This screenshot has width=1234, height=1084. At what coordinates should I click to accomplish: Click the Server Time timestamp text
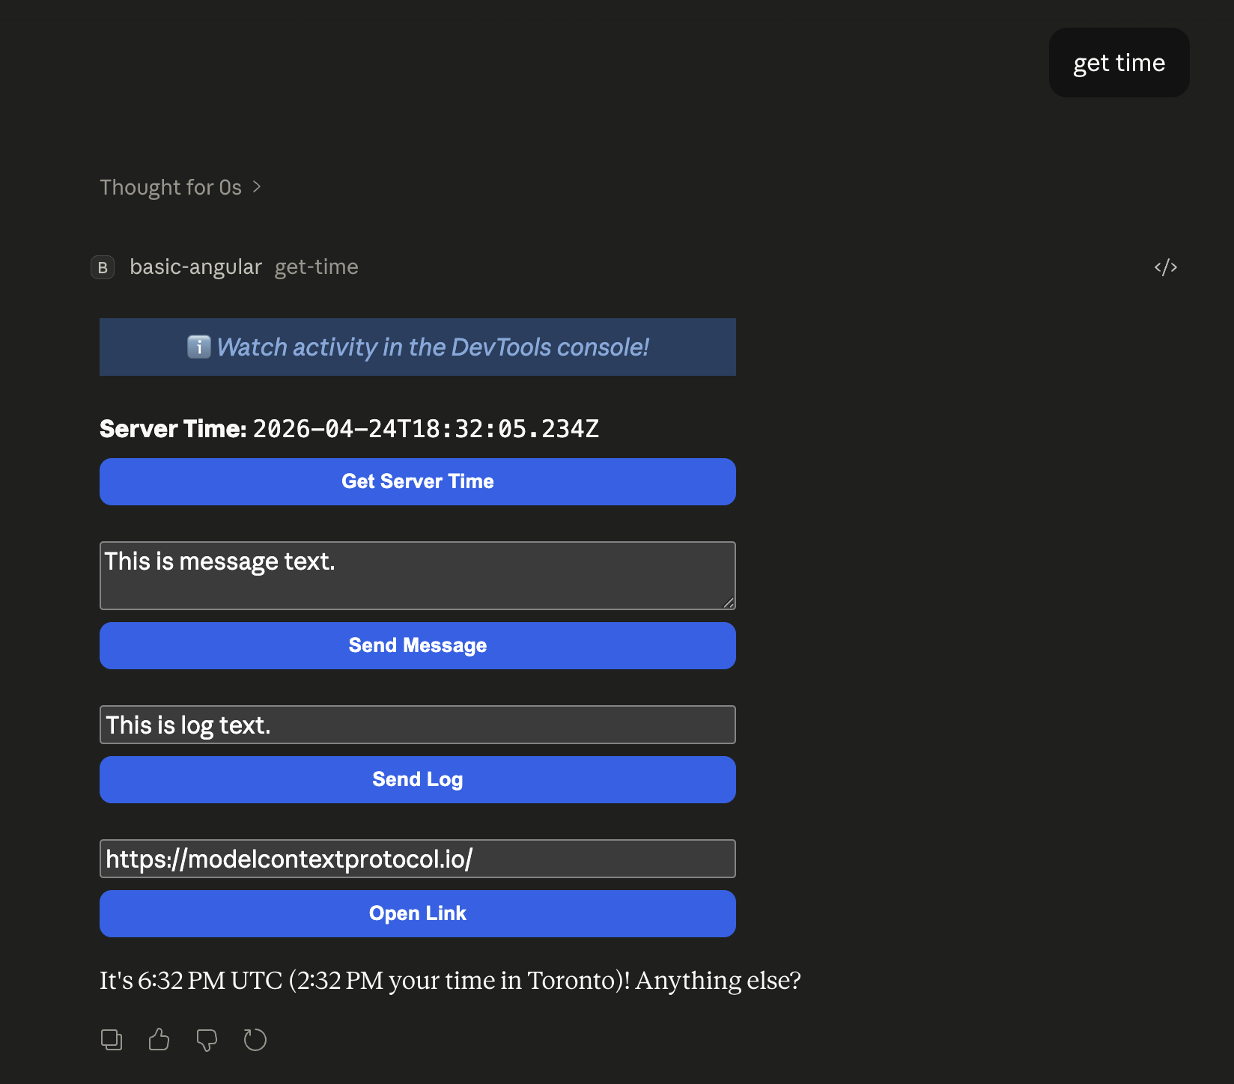425,428
